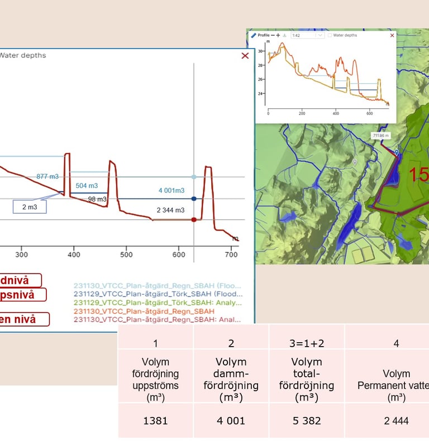The height and width of the screenshot is (441, 429).
Task: Close the large Water depths chart with red X
Action: tap(245, 56)
